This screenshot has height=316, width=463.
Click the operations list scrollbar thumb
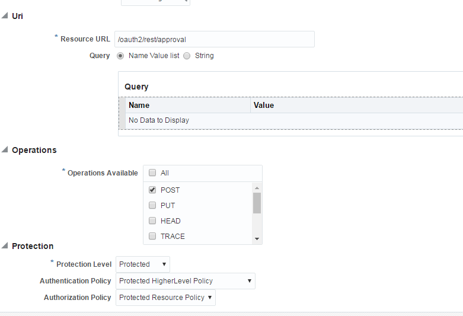tap(257, 203)
